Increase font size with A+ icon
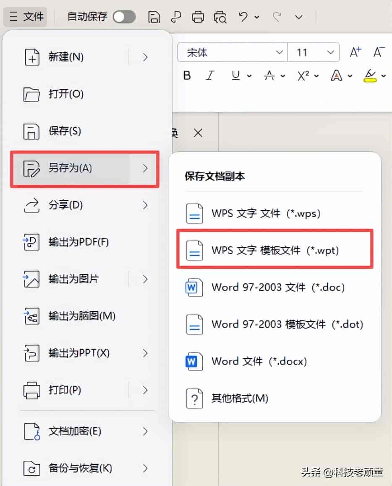The width and height of the screenshot is (392, 486). click(x=355, y=52)
